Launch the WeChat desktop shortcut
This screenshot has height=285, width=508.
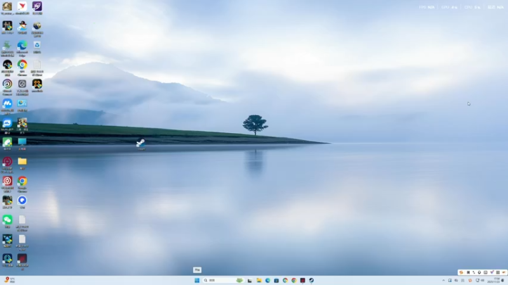tap(7, 221)
